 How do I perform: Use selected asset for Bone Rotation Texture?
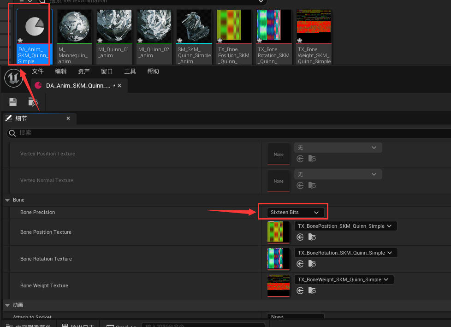300,264
